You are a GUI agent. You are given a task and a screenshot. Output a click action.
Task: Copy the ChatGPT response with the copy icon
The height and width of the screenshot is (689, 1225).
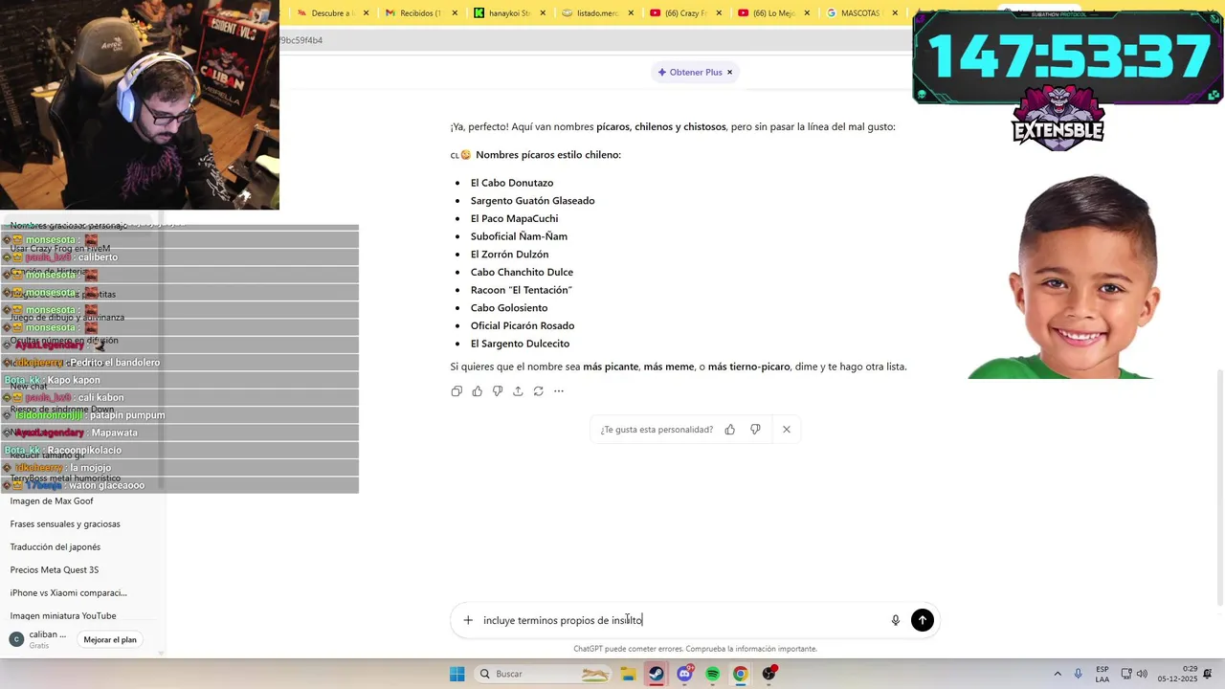click(x=457, y=391)
